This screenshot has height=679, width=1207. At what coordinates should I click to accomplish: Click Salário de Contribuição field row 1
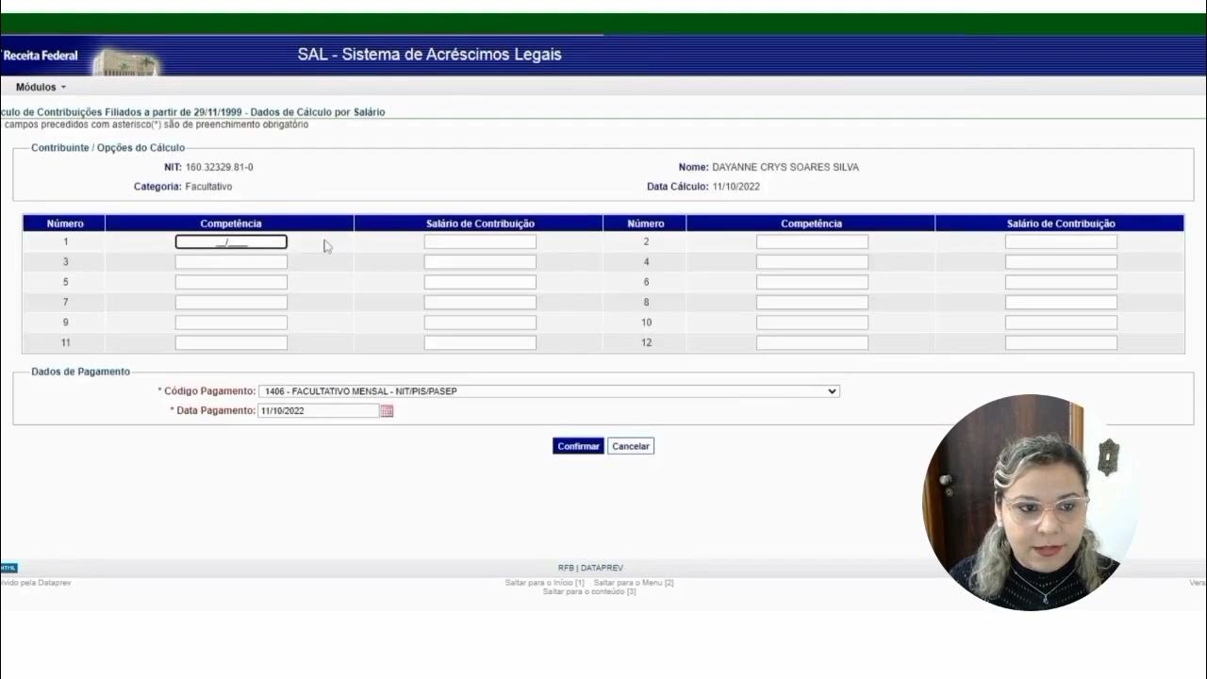click(x=480, y=242)
